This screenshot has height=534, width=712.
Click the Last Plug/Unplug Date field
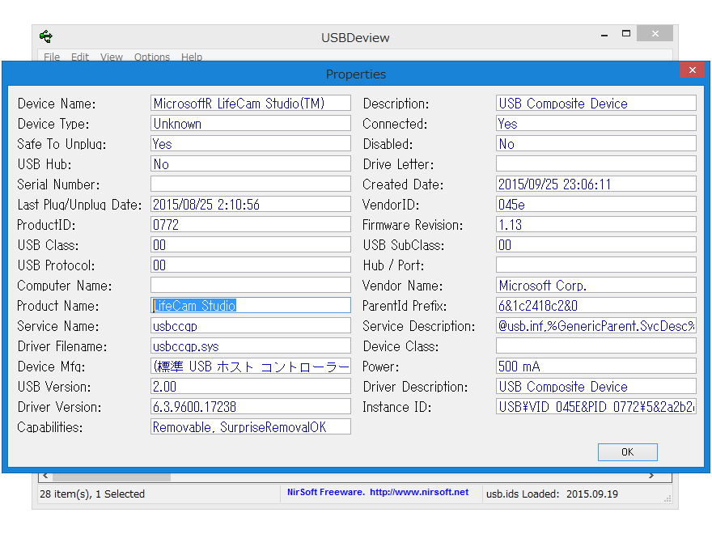251,205
